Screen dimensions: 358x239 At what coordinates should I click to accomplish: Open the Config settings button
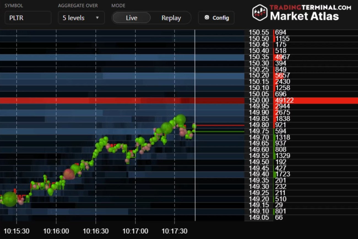tap(216, 18)
